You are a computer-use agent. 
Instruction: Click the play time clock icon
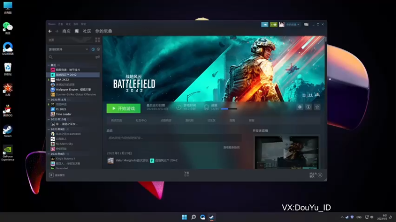pos(179,107)
